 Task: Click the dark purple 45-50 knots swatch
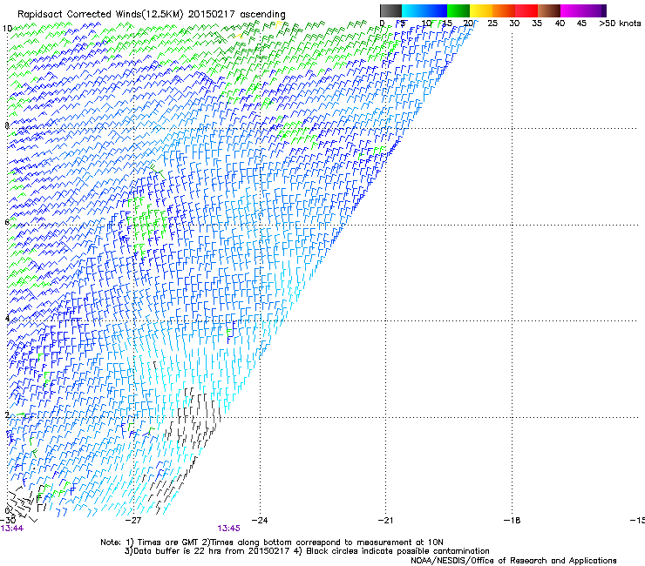(x=594, y=10)
